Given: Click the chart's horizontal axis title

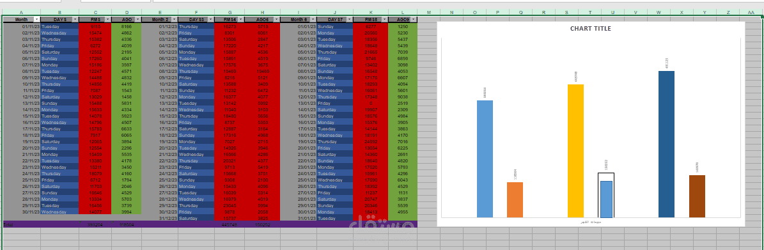Looking at the screenshot, I should (591, 222).
